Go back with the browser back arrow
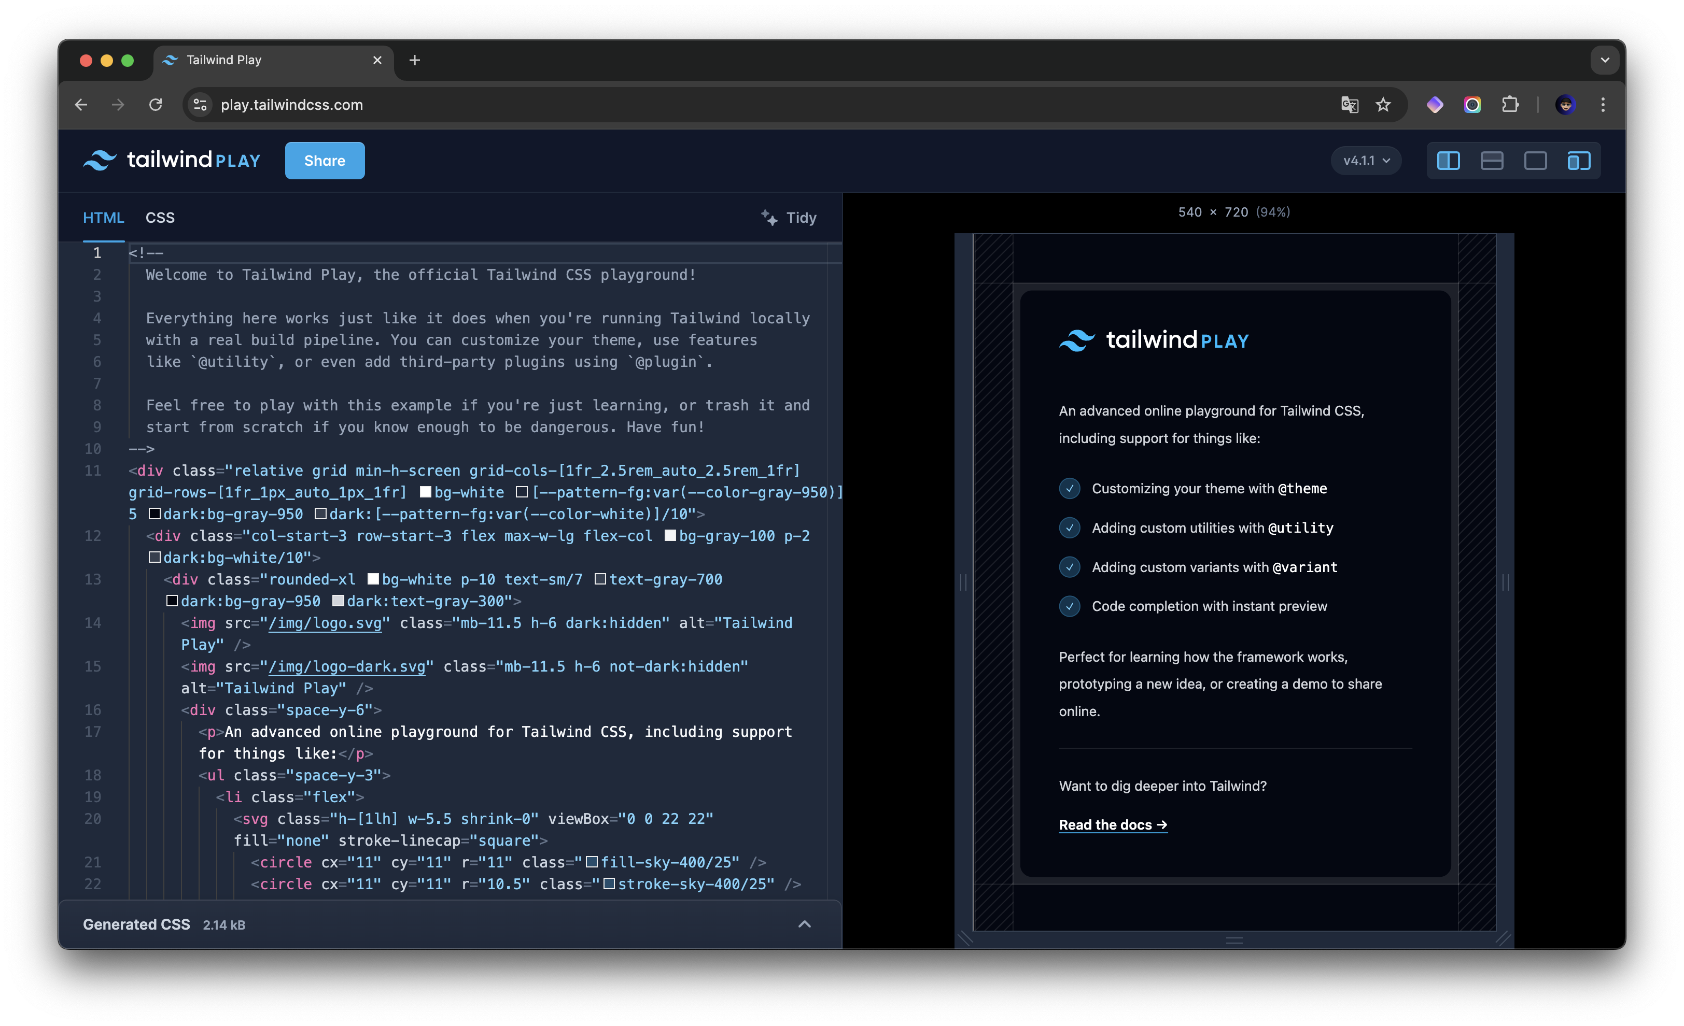The image size is (1684, 1026). click(81, 105)
